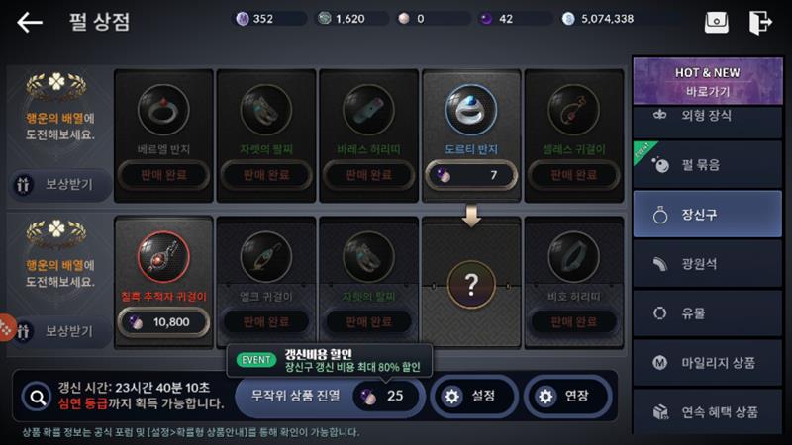Tap the pearl currency 352 counter

pos(270,19)
